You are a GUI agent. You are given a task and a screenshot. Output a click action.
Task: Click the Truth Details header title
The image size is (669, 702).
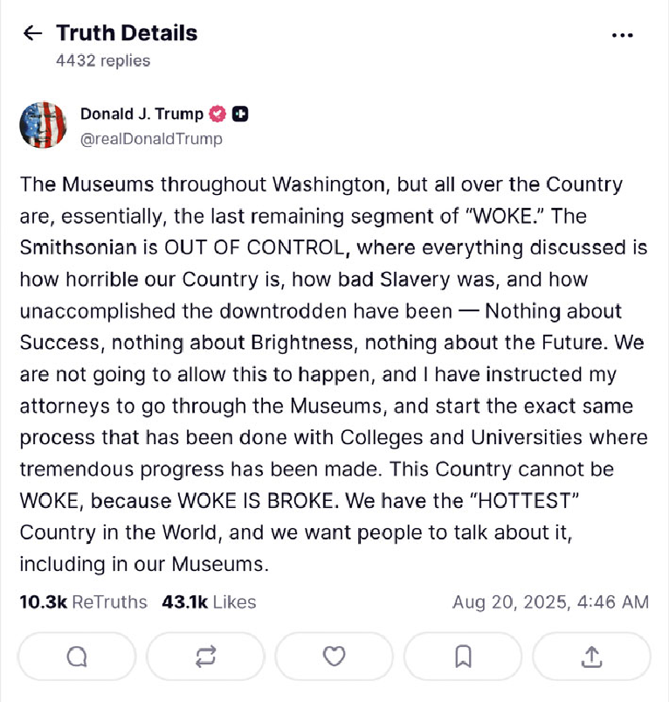pos(127,33)
